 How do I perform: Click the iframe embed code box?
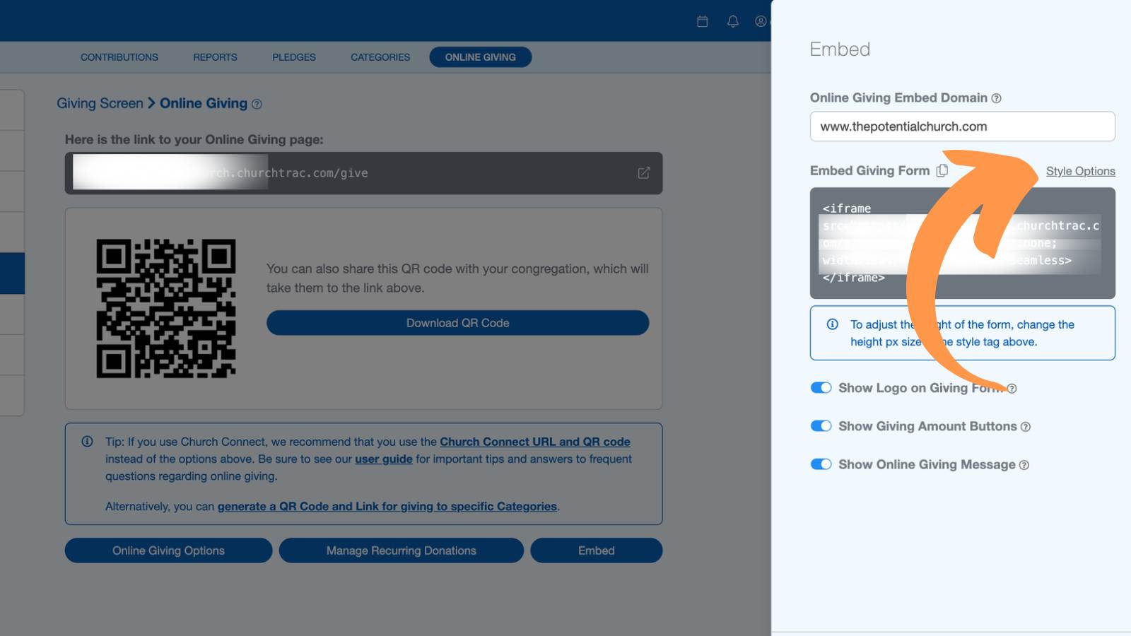click(963, 243)
